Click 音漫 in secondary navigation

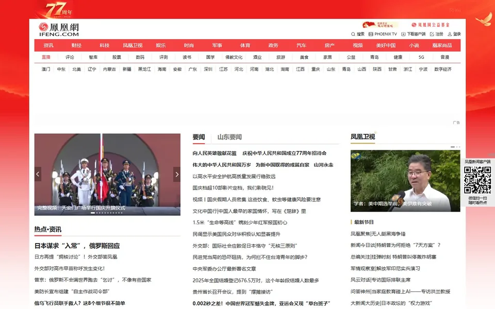coord(445,57)
